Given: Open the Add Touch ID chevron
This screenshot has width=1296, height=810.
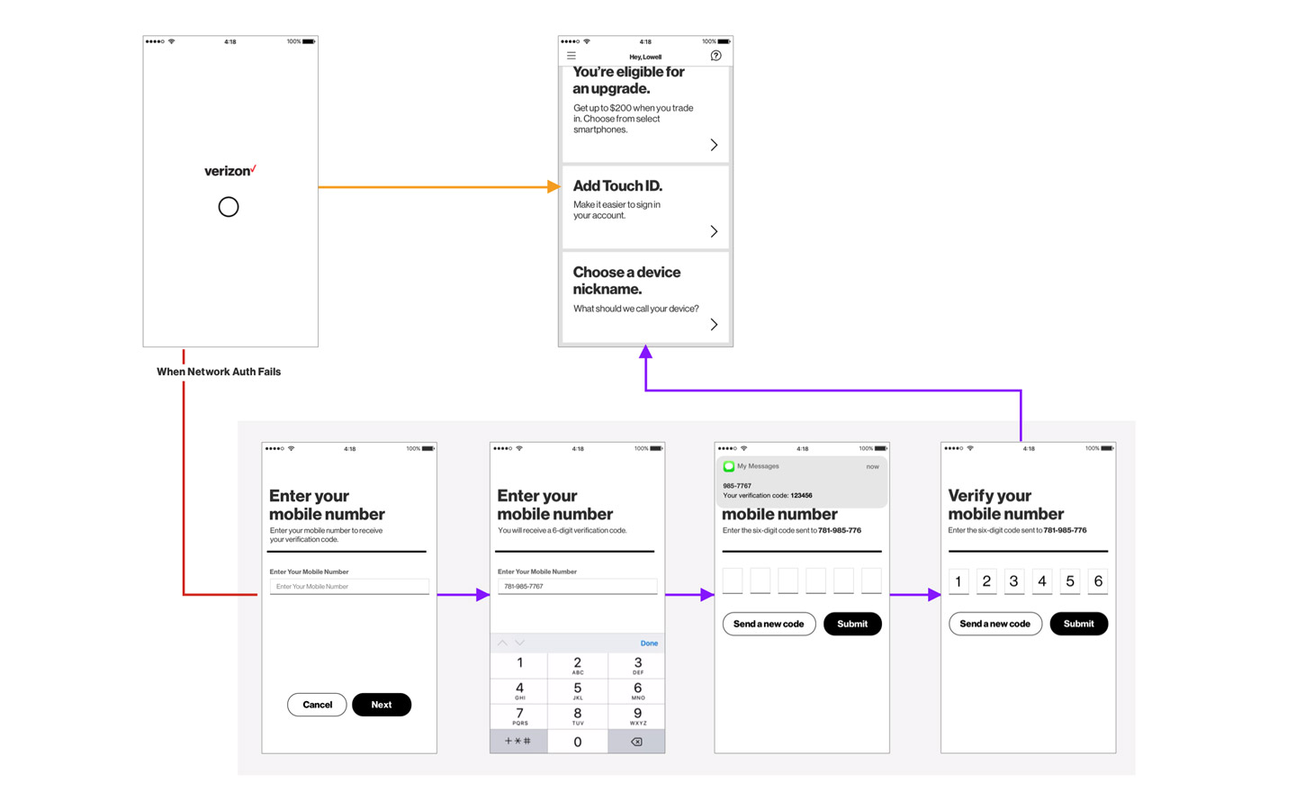Looking at the screenshot, I should point(714,231).
